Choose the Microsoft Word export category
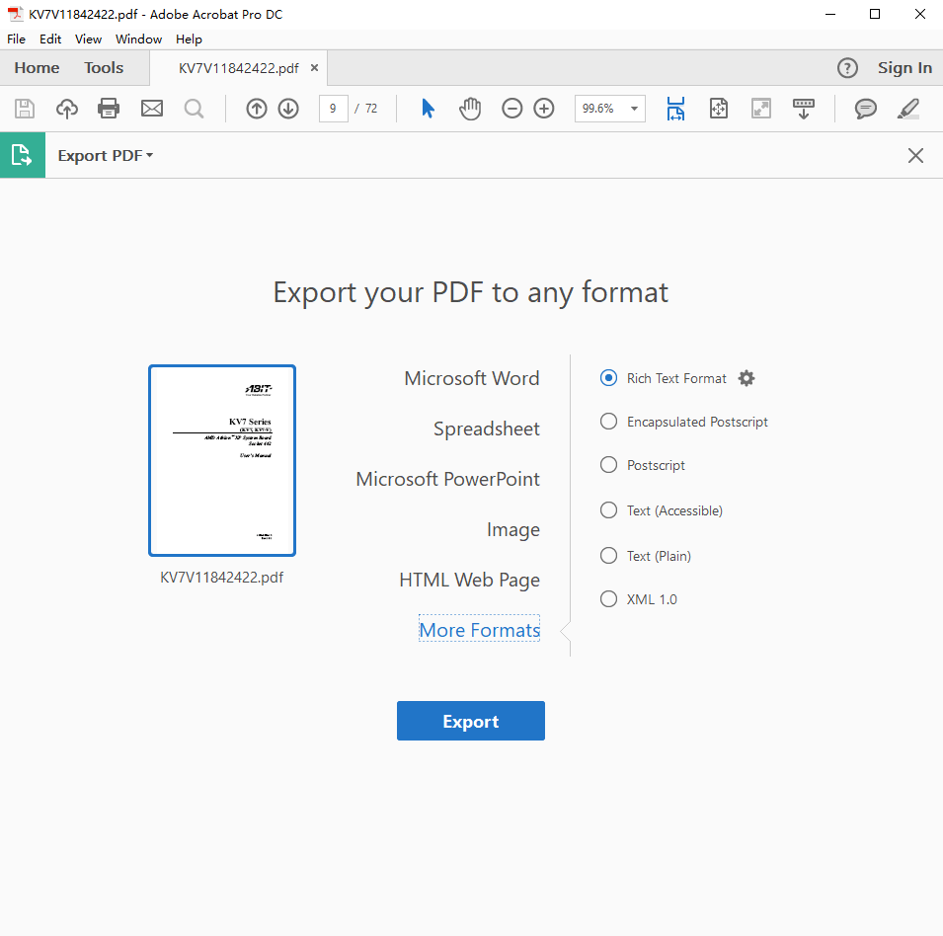This screenshot has width=943, height=936. point(471,378)
